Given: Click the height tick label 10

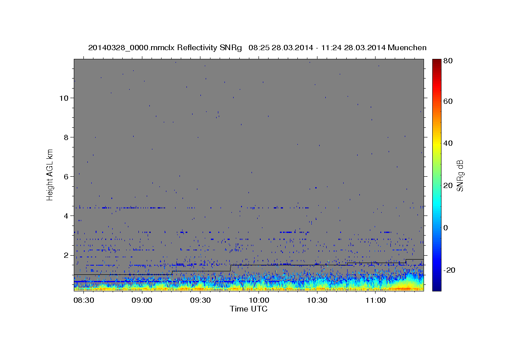Looking at the screenshot, I should tap(63, 98).
